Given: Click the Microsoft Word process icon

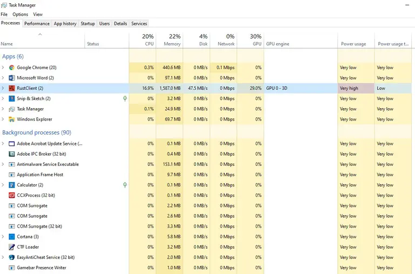Looking at the screenshot, I should [x=12, y=78].
